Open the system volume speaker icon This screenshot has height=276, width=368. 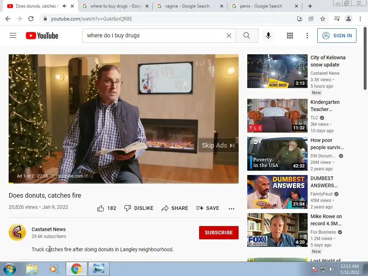(332, 269)
